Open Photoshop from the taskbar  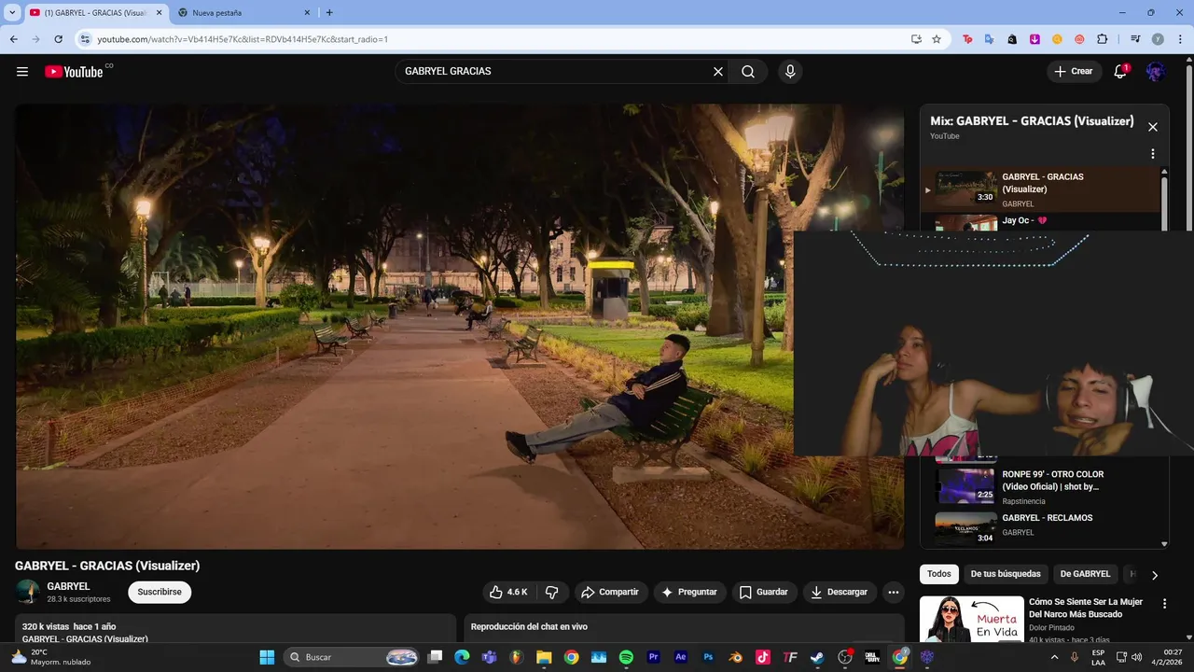pyautogui.click(x=708, y=657)
